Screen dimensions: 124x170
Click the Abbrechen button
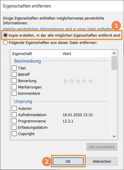[102, 161]
